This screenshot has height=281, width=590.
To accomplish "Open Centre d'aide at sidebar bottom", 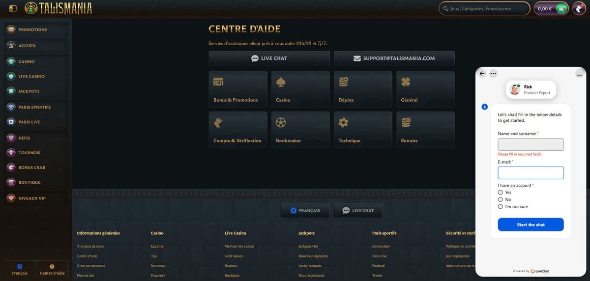I will point(52,270).
